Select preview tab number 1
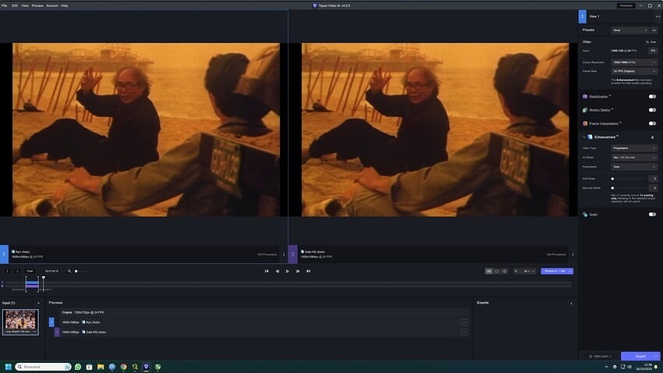The height and width of the screenshot is (373, 663). (4, 254)
